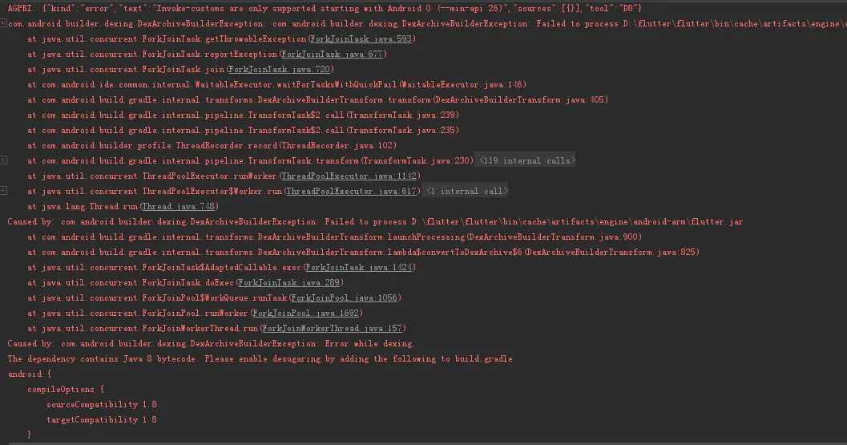Expand the 1 internal call fold
The width and height of the screenshot is (847, 445).
(x=467, y=191)
